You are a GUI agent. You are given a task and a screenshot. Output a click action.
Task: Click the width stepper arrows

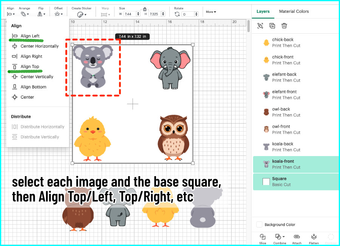click(x=138, y=14)
